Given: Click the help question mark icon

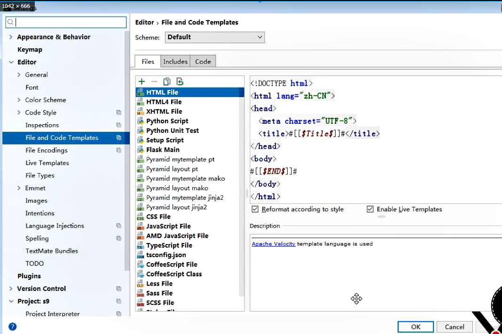Looking at the screenshot, I should point(13,326).
